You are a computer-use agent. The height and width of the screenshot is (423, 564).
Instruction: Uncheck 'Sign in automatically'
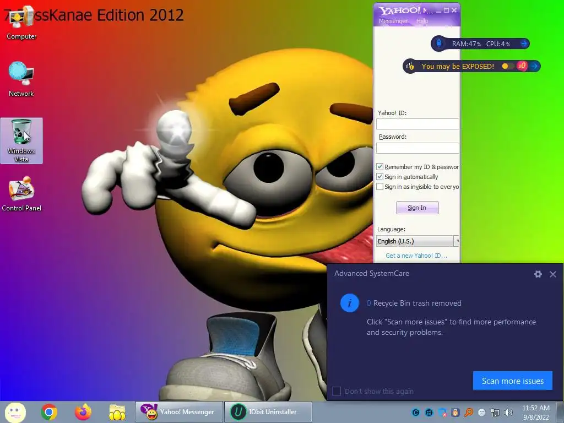coord(379,177)
